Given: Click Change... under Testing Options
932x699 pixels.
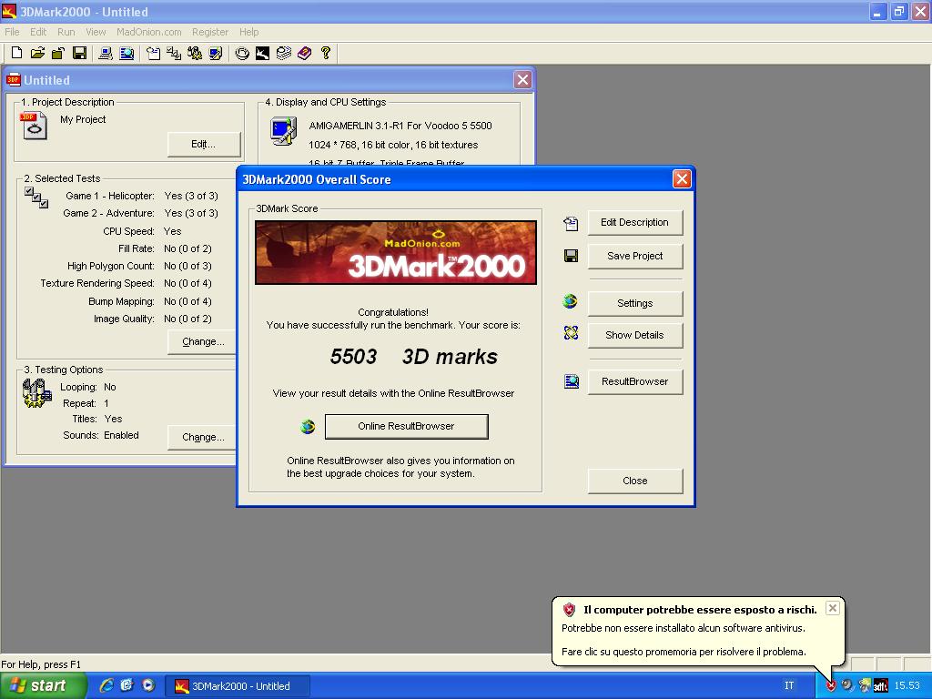Looking at the screenshot, I should pyautogui.click(x=203, y=438).
